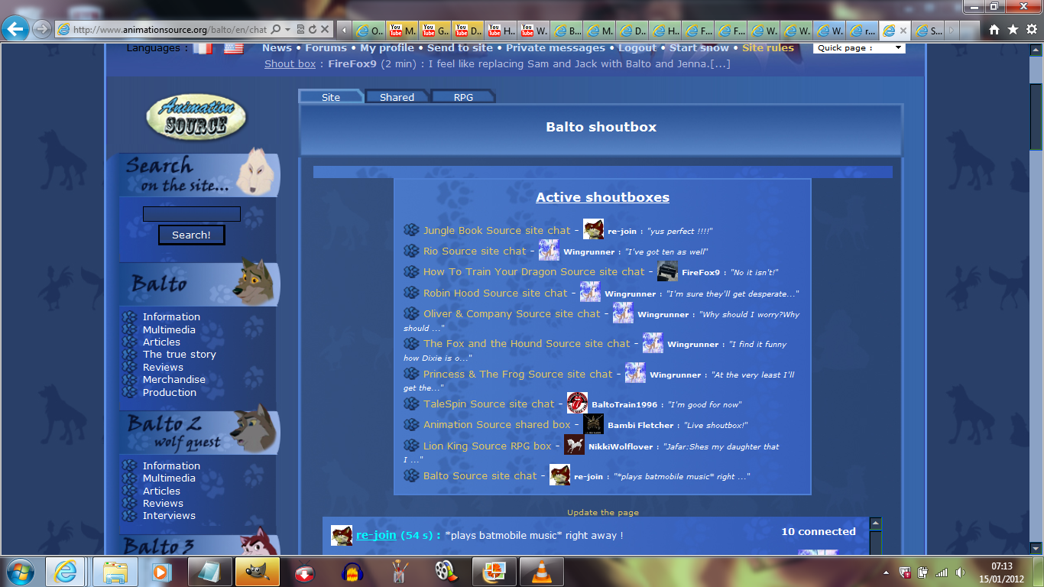Refresh the page from the address bar
1044x587 pixels.
pyautogui.click(x=313, y=30)
